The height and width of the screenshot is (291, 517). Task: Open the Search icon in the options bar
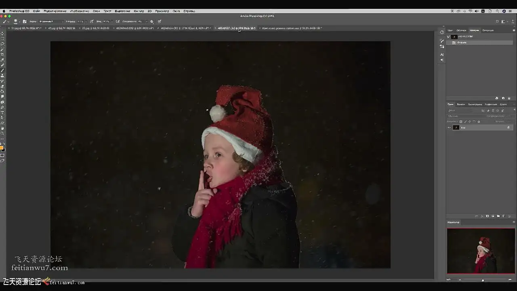497,21
